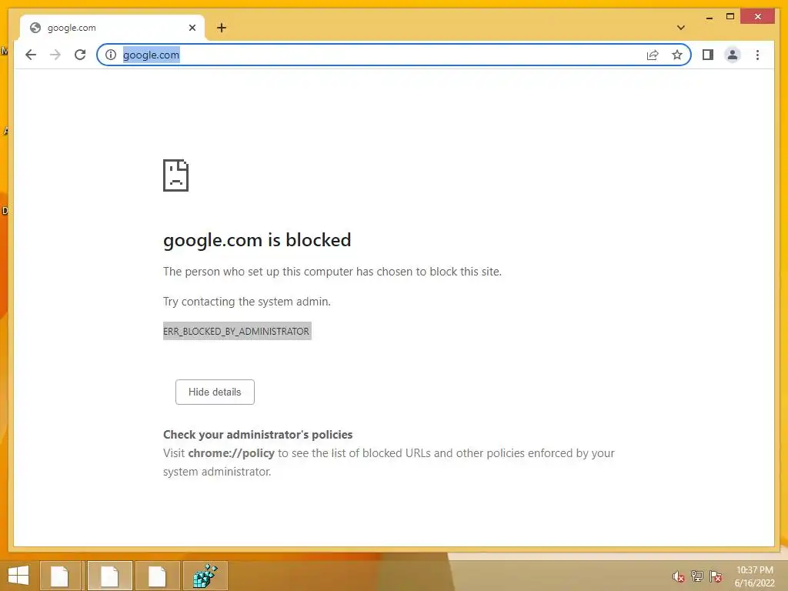Viewport: 788px width, 591px height.
Task: View site information icon in address bar
Action: (x=111, y=55)
